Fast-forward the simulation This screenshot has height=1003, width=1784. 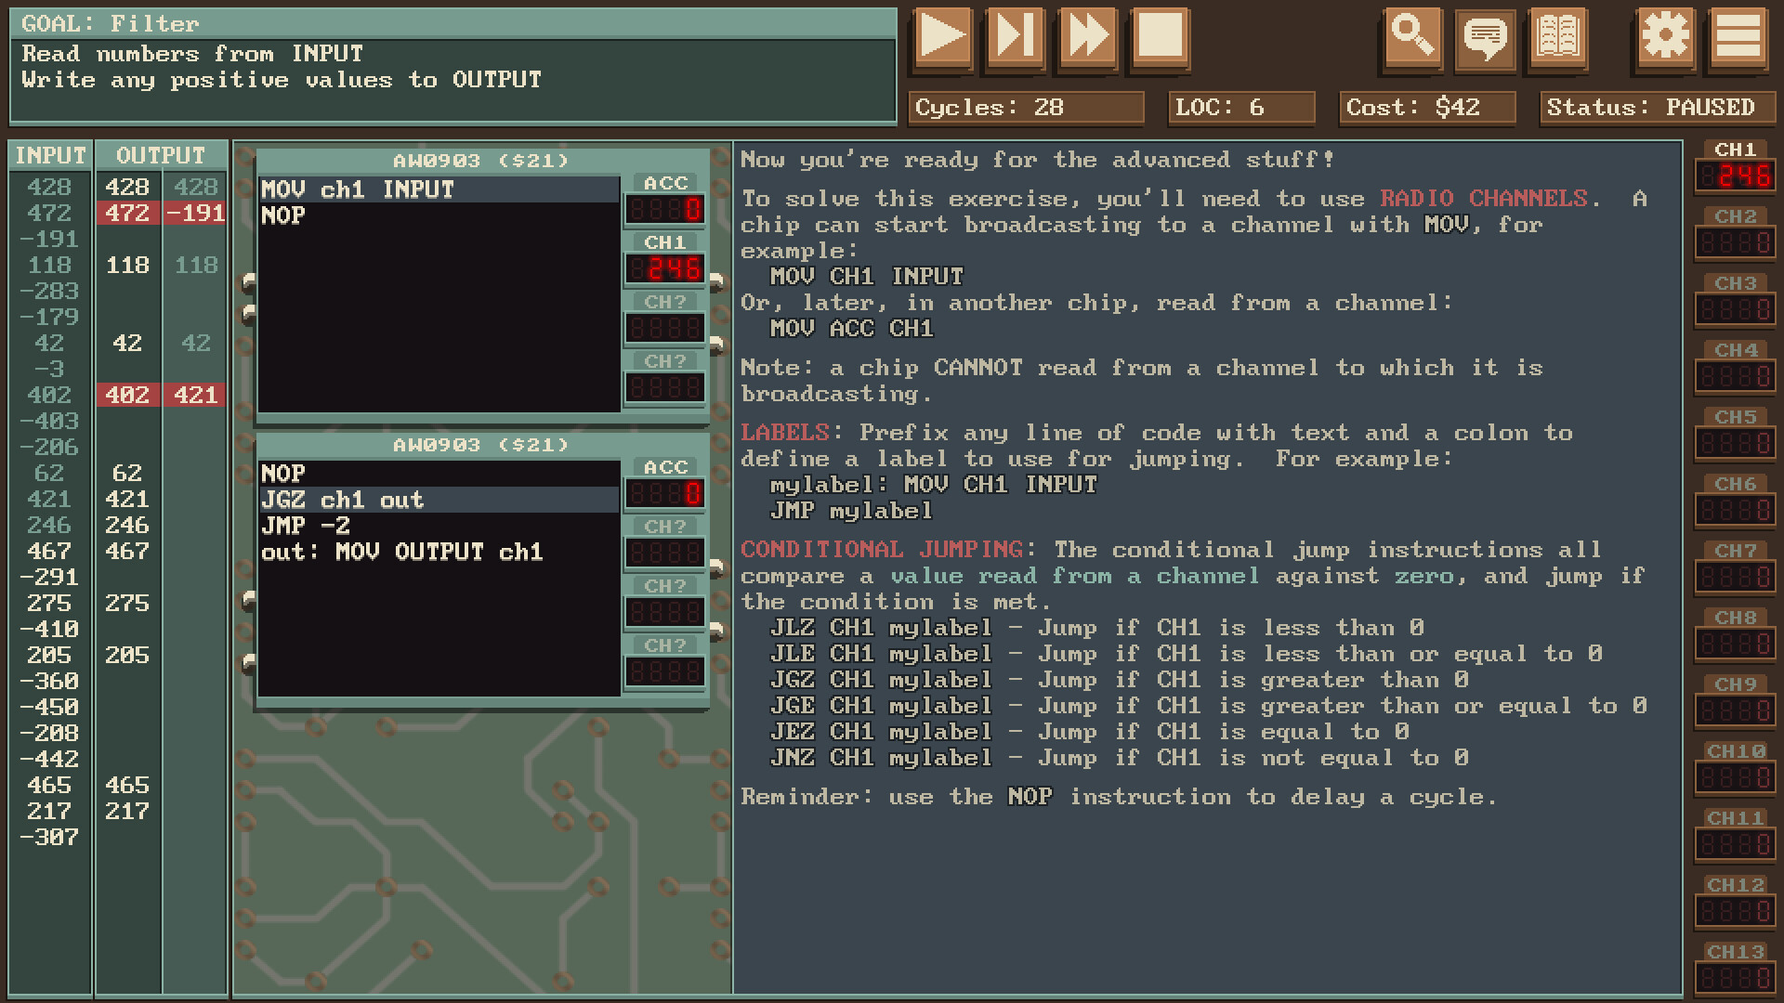coord(1087,39)
